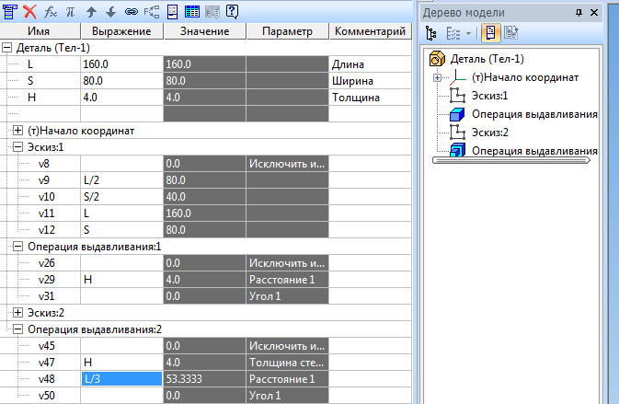This screenshot has width=619, height=404.
Task: Collapse the Эскиз:1 variables group
Action: (17, 147)
